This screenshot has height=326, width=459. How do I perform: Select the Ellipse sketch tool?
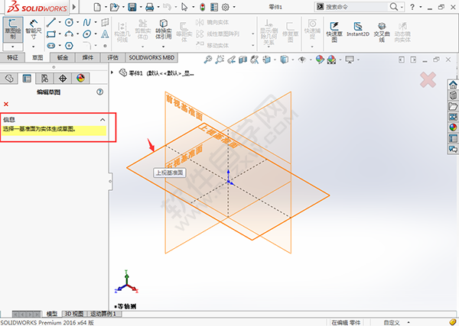point(87,34)
